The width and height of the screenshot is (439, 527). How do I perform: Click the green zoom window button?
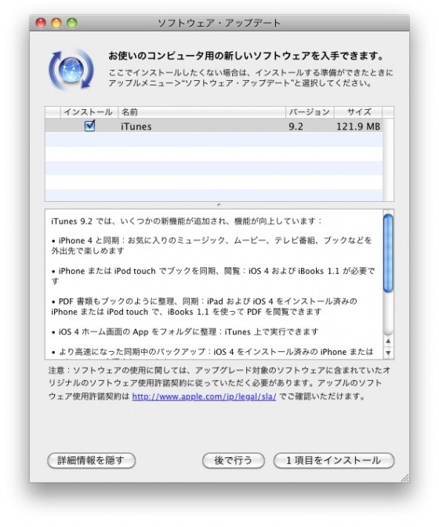(x=72, y=23)
